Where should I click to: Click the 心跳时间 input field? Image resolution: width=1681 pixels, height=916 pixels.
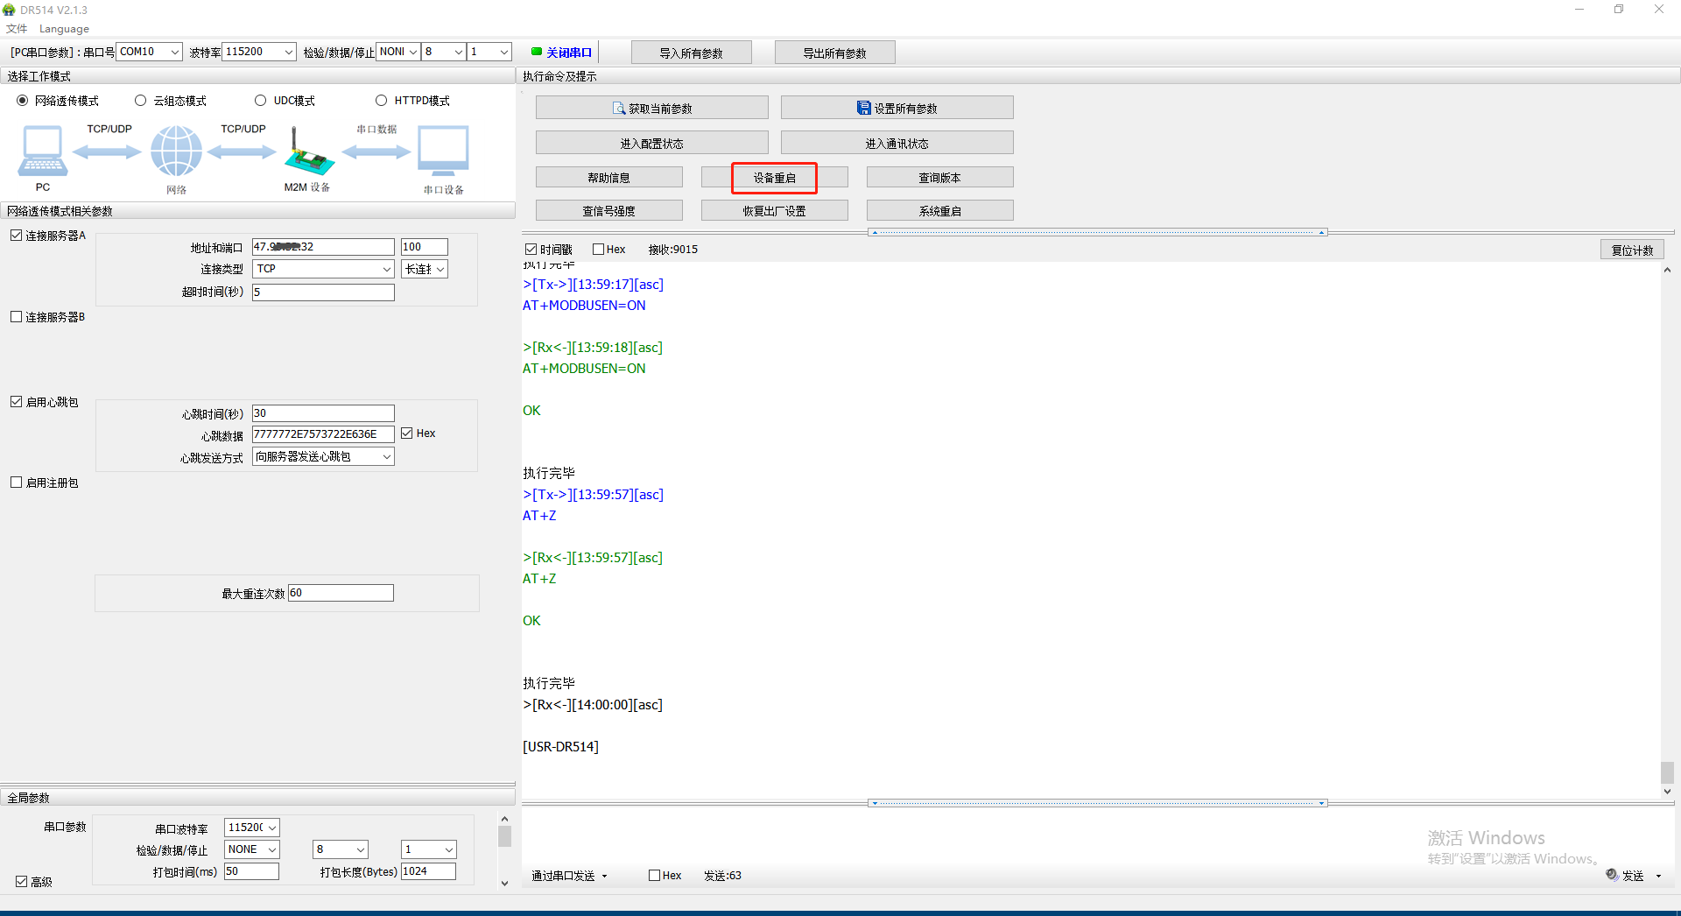coord(323,413)
